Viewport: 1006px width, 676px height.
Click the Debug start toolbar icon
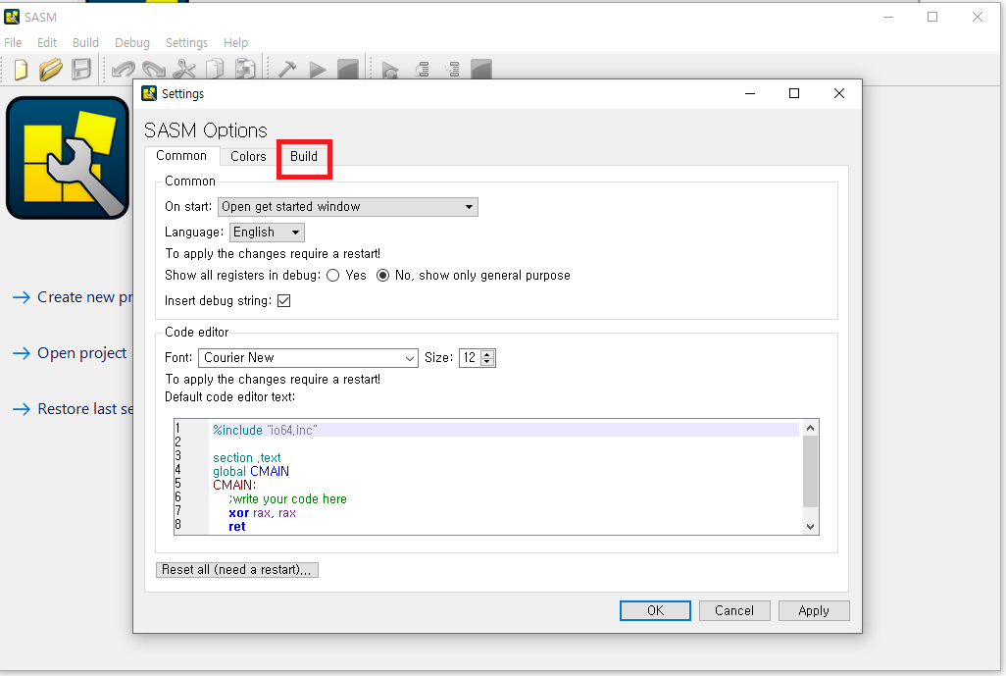point(389,70)
